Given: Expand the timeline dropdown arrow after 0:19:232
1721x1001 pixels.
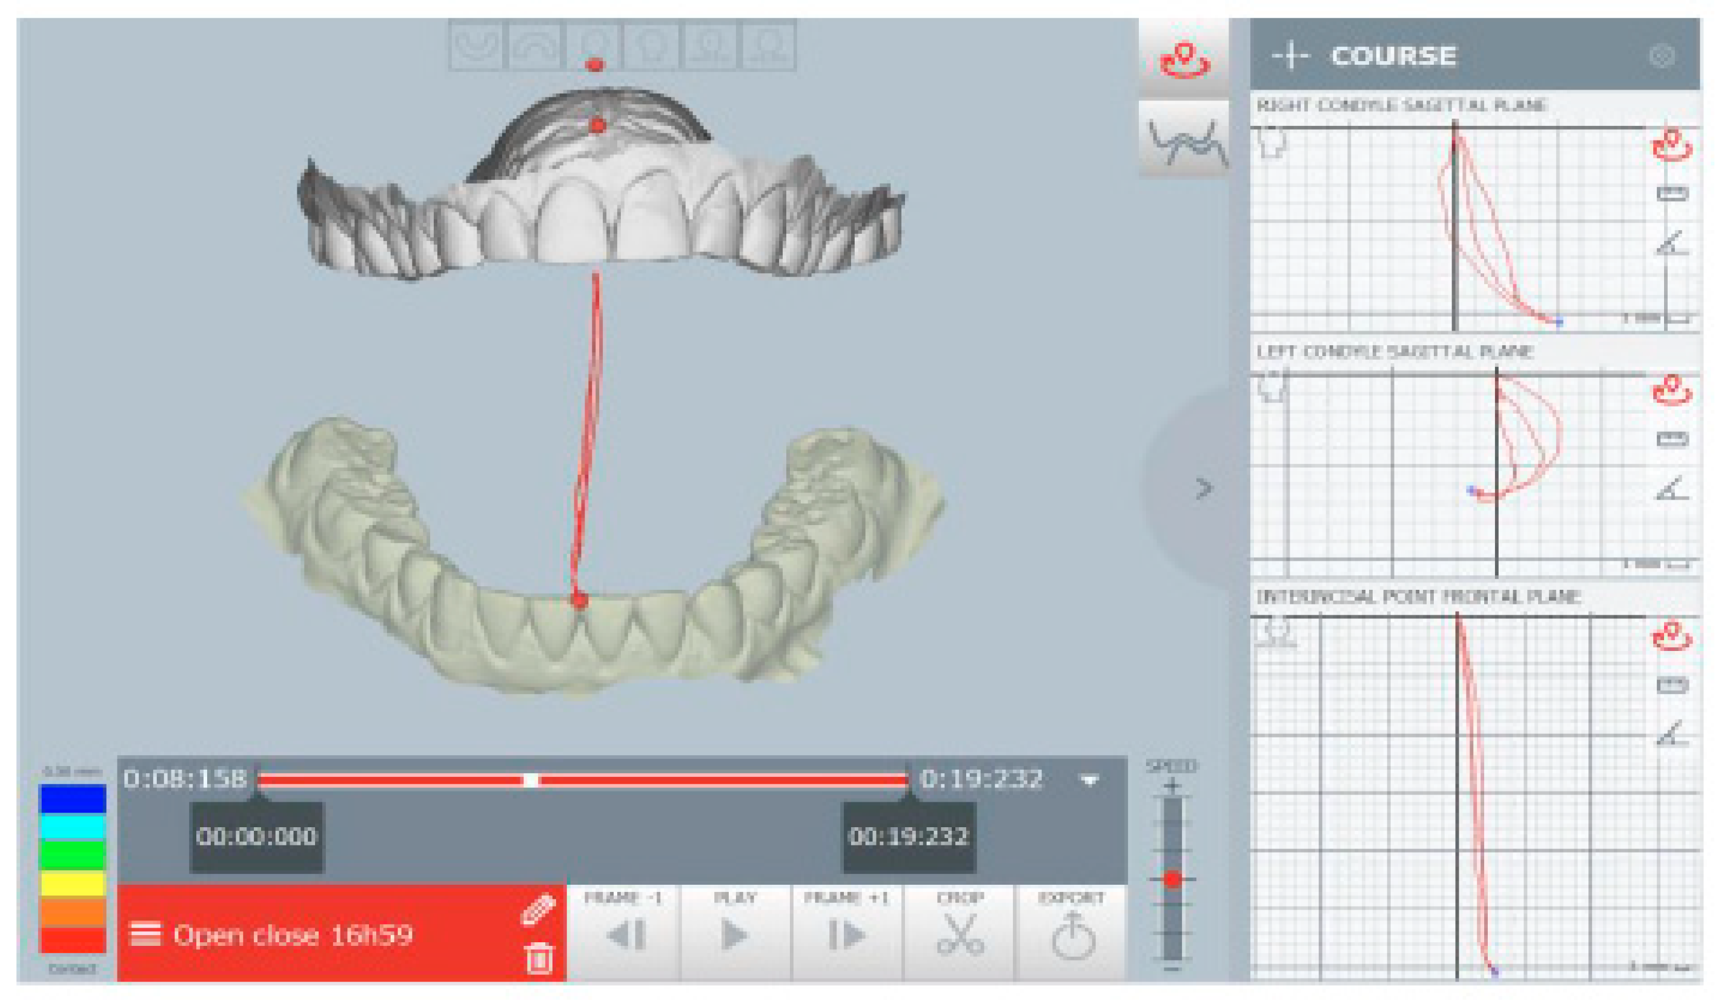Looking at the screenshot, I should (x=1090, y=780).
